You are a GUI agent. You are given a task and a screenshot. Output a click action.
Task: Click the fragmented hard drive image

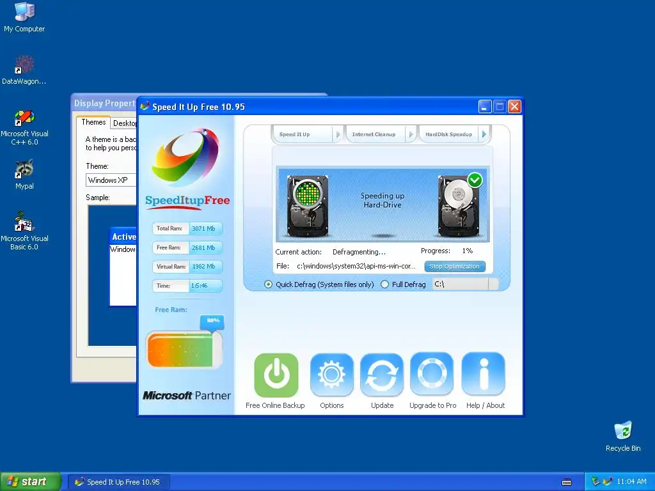pyautogui.click(x=308, y=206)
